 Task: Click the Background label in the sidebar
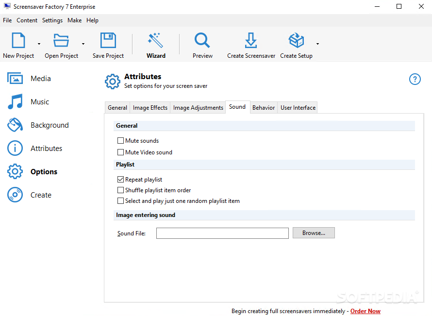click(50, 125)
